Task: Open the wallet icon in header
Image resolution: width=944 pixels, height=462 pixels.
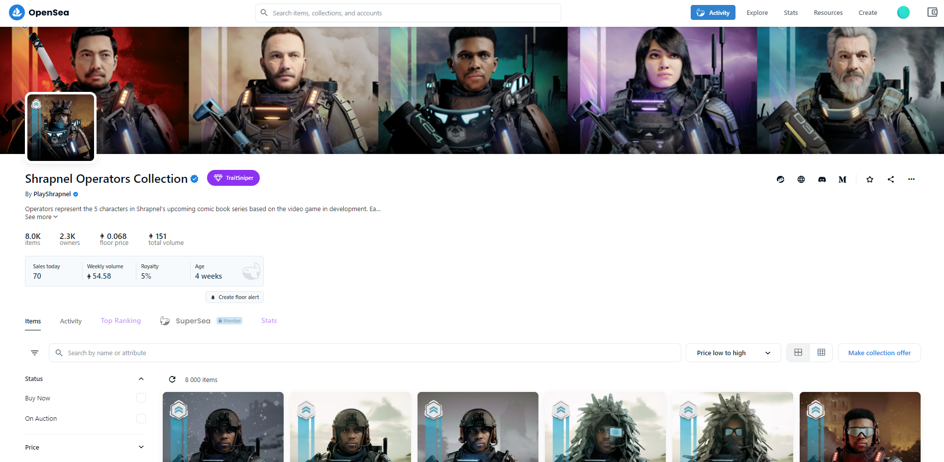Action: click(x=932, y=12)
